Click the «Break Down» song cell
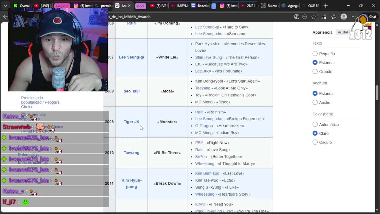The width and height of the screenshot is (380, 214). (x=167, y=183)
